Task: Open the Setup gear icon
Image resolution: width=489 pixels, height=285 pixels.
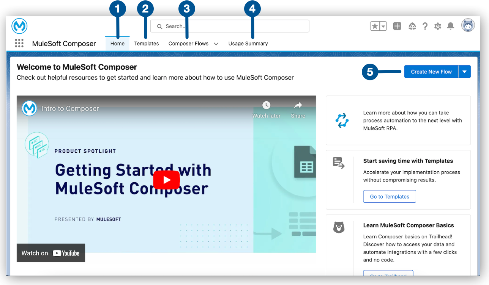Action: pyautogui.click(x=437, y=26)
